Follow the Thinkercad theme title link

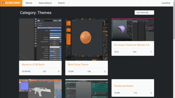pos(124,86)
